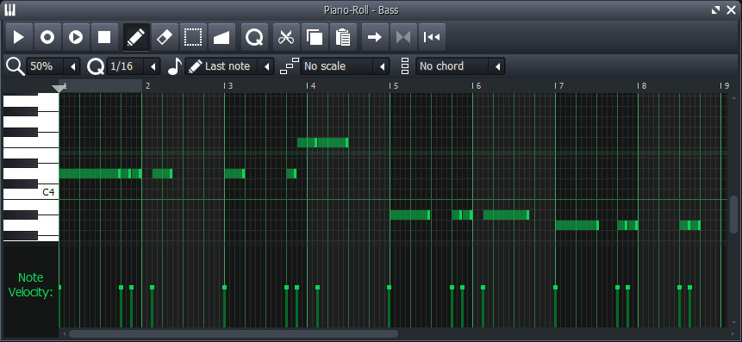Close the Piano-Roll window
The image size is (742, 342).
click(x=731, y=10)
